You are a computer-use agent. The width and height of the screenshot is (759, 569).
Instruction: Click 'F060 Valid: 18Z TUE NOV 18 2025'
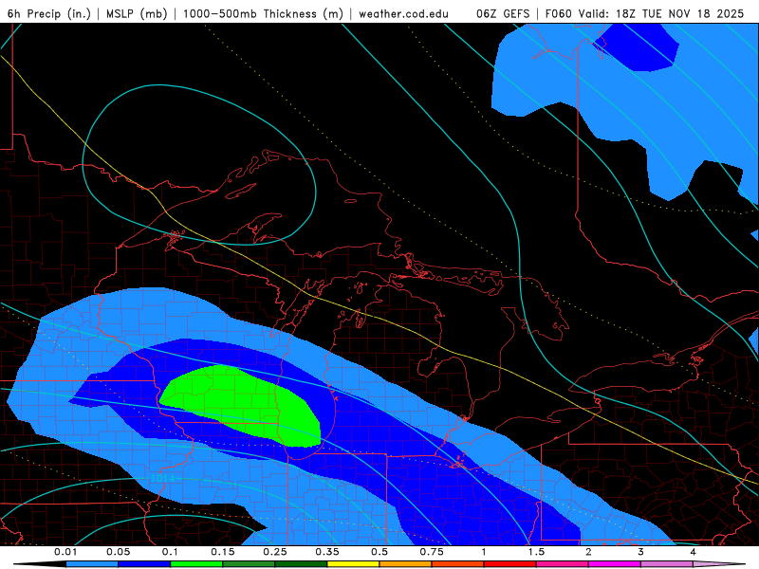(x=644, y=13)
